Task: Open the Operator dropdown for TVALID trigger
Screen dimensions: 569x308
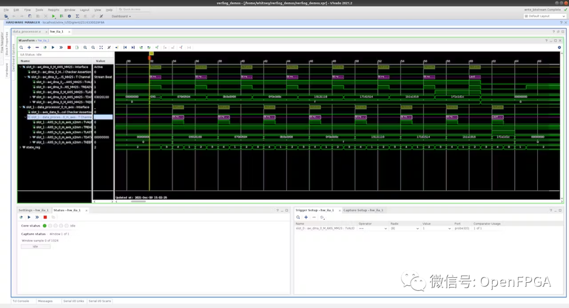Action: (x=372, y=228)
